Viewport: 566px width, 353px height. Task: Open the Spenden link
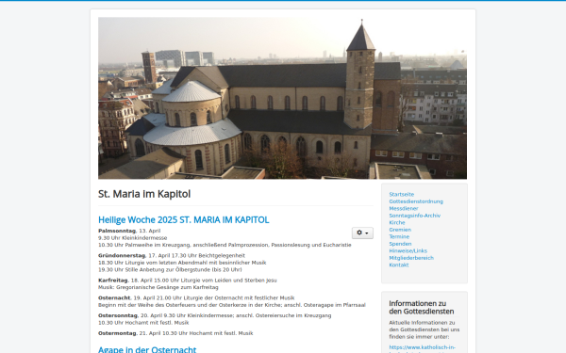(x=400, y=244)
